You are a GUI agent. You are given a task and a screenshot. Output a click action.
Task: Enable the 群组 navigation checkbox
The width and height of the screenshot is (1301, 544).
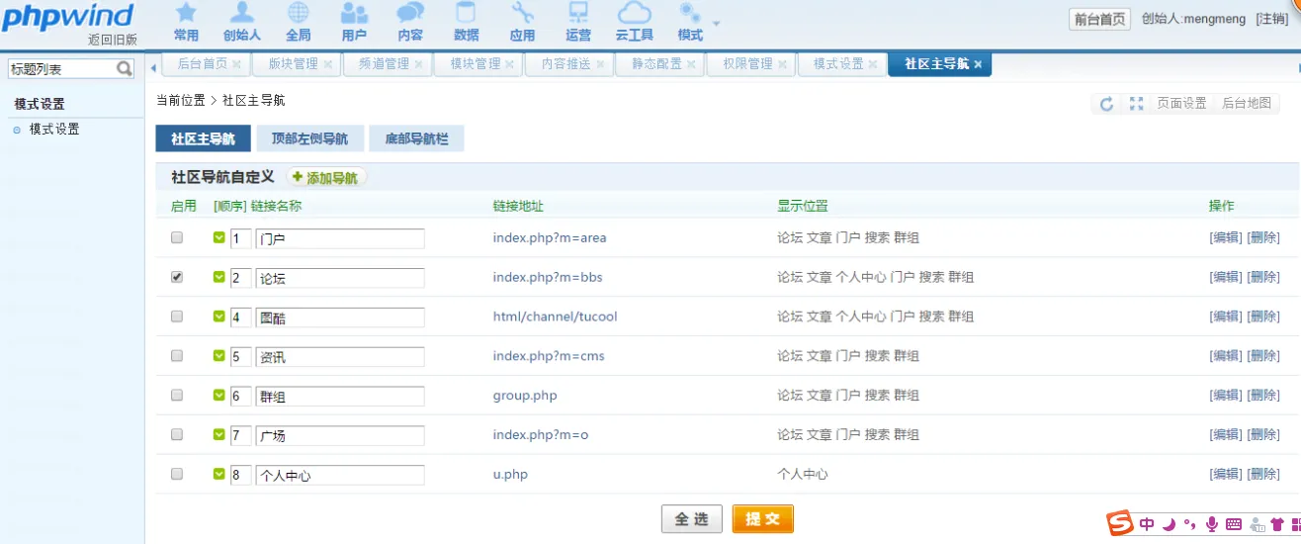click(177, 395)
